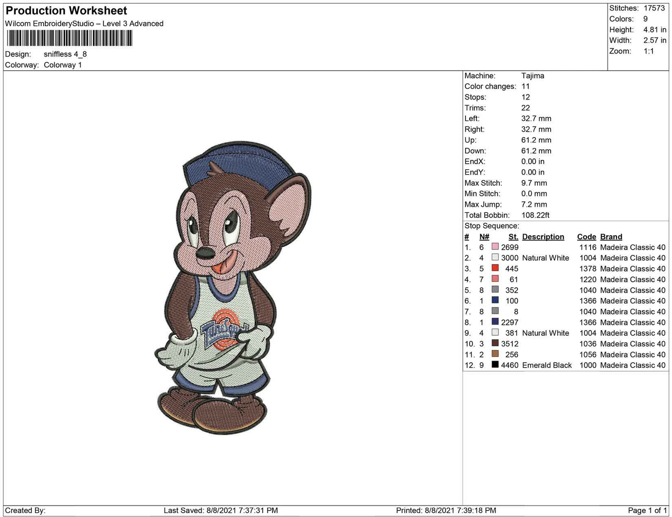The width and height of the screenshot is (672, 517).
Task: Select the "Up:" measurement label
Action: 471,140
